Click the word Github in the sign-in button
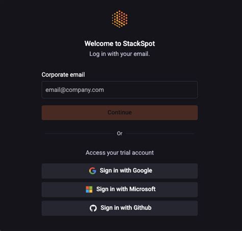Viewport: 242px width, 231px height. coord(142,207)
